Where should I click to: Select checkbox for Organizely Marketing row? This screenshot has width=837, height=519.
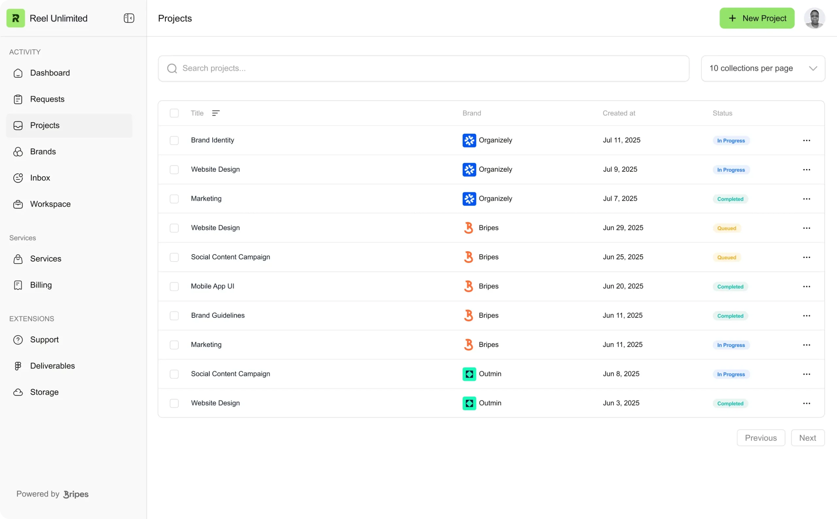click(174, 199)
